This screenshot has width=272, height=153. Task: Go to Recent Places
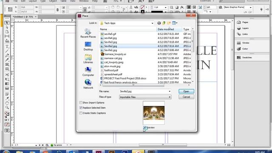pyautogui.click(x=88, y=33)
